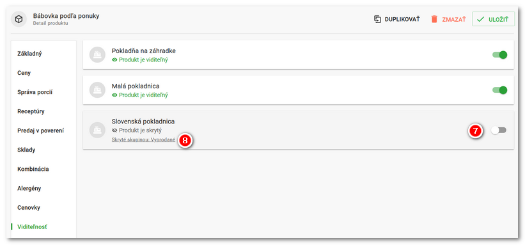Click the Pokladňa na záhradke name

coord(144,51)
